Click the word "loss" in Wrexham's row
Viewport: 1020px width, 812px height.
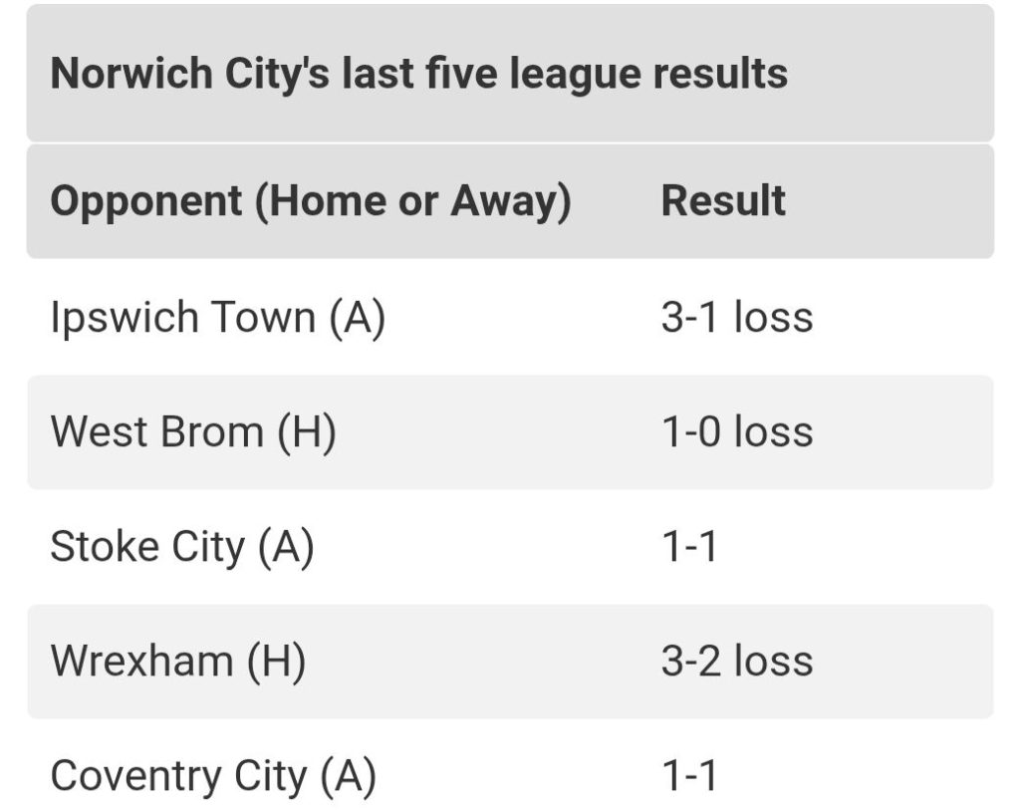[x=773, y=662]
